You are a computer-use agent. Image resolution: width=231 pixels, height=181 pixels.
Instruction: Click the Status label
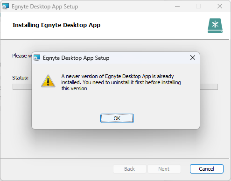(21, 78)
